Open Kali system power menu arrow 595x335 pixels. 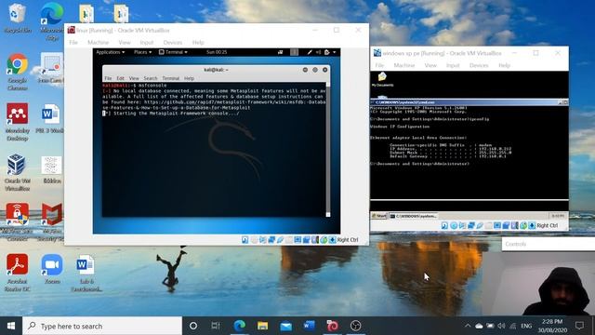point(335,52)
